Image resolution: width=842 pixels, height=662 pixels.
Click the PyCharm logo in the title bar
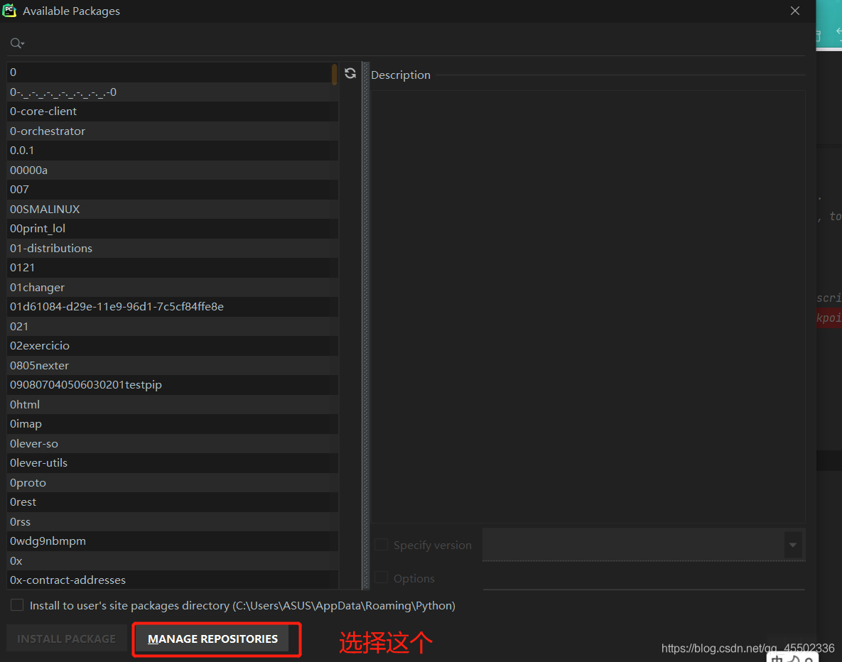(9, 11)
